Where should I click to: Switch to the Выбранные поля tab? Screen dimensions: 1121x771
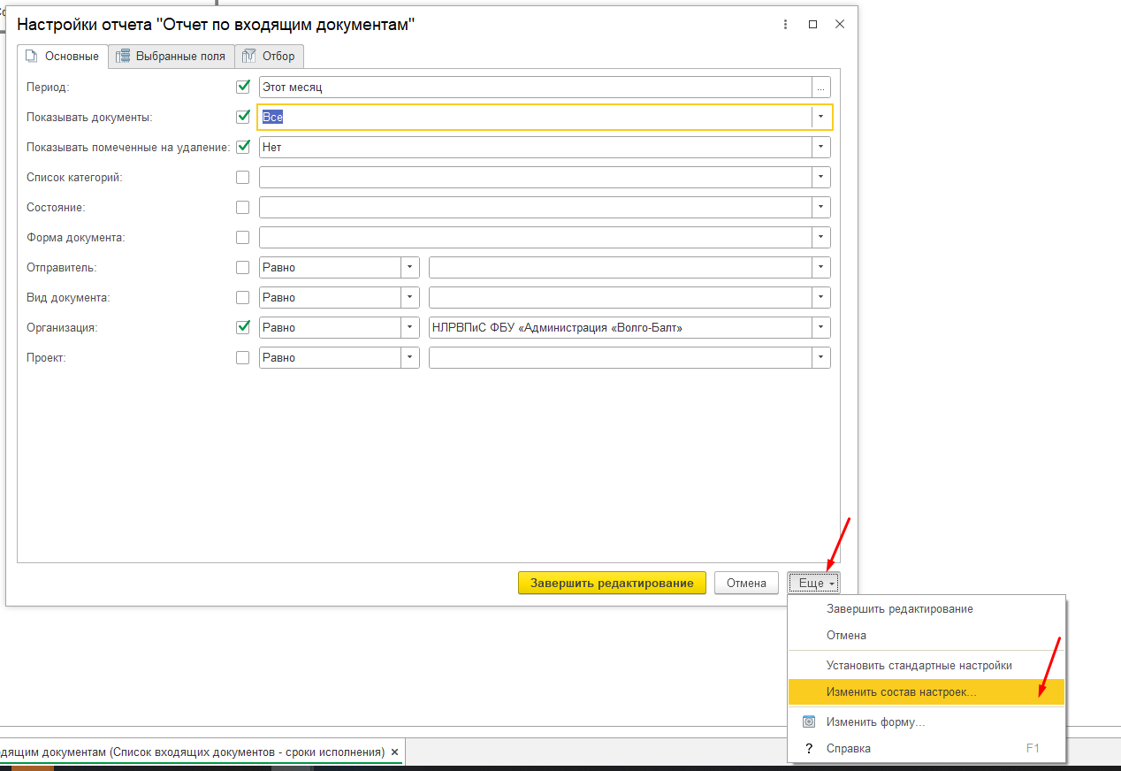pyautogui.click(x=172, y=57)
